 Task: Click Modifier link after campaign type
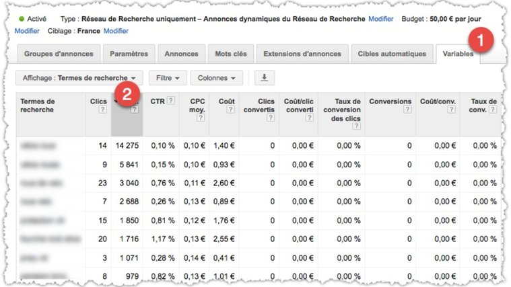tap(380, 19)
